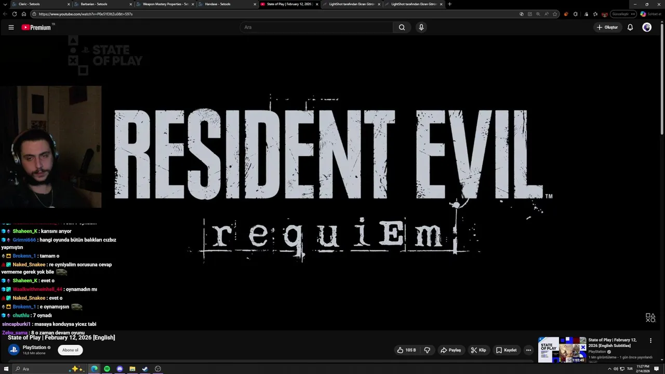665x374 pixels.
Task: Click the Windows taskbar search box
Action: pos(49,369)
